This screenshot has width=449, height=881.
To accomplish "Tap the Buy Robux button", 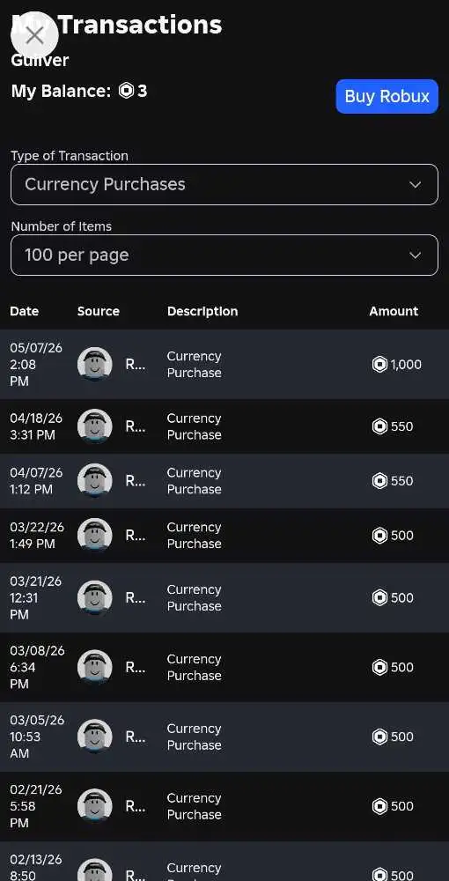I will pos(386,96).
